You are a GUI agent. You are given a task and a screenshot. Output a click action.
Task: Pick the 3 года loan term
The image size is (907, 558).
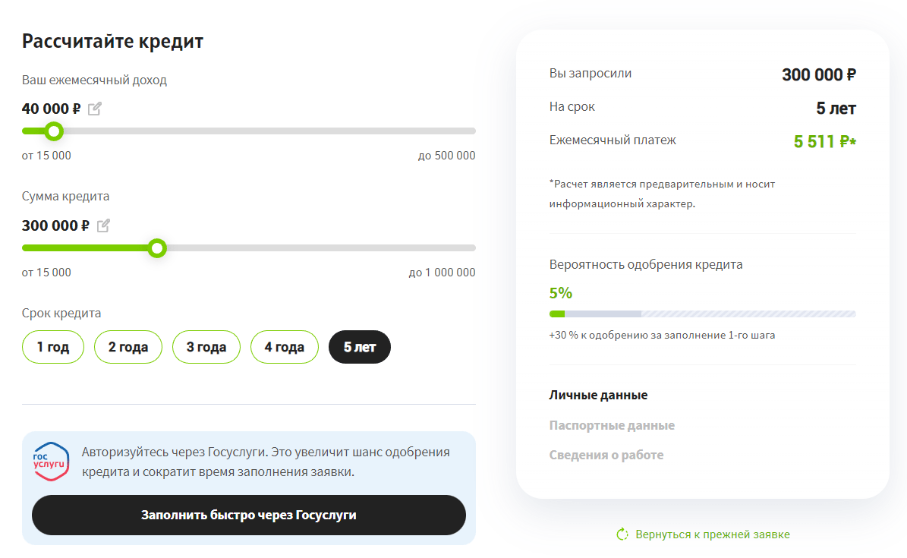pyautogui.click(x=206, y=347)
